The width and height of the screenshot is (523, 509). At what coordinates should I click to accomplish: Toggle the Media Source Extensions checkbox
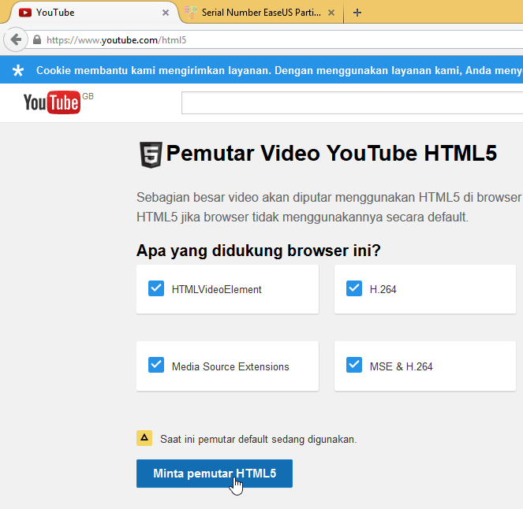click(155, 365)
